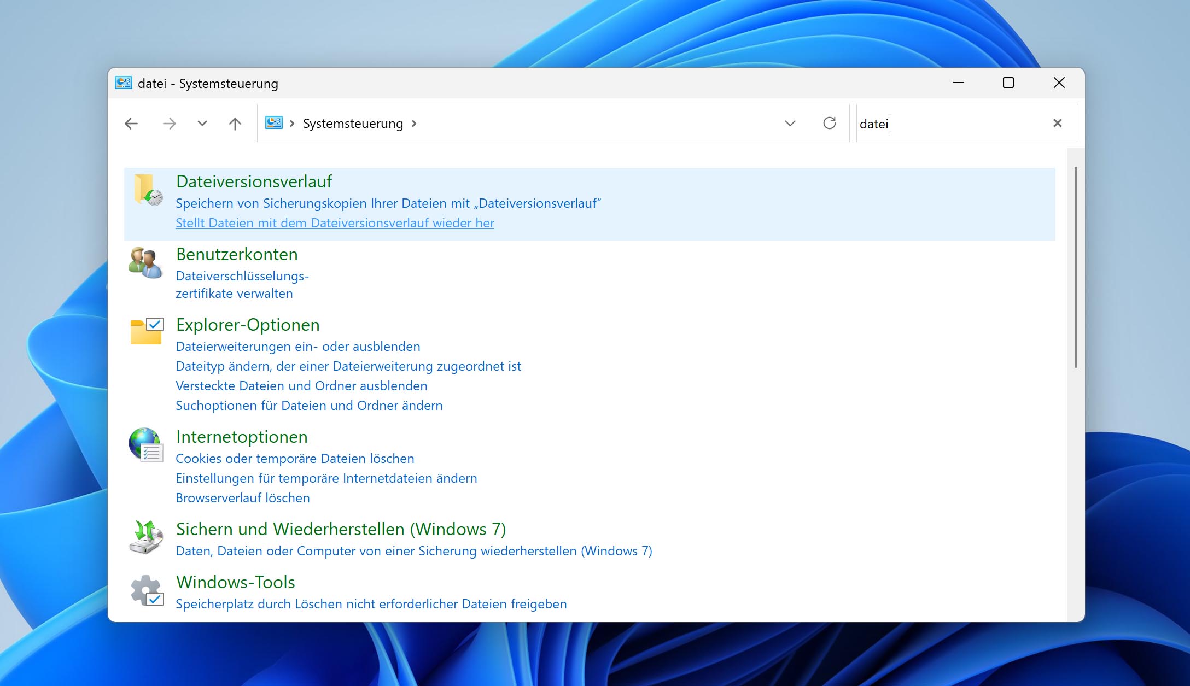Go up one level with up arrow
1190x686 pixels.
pos(235,124)
